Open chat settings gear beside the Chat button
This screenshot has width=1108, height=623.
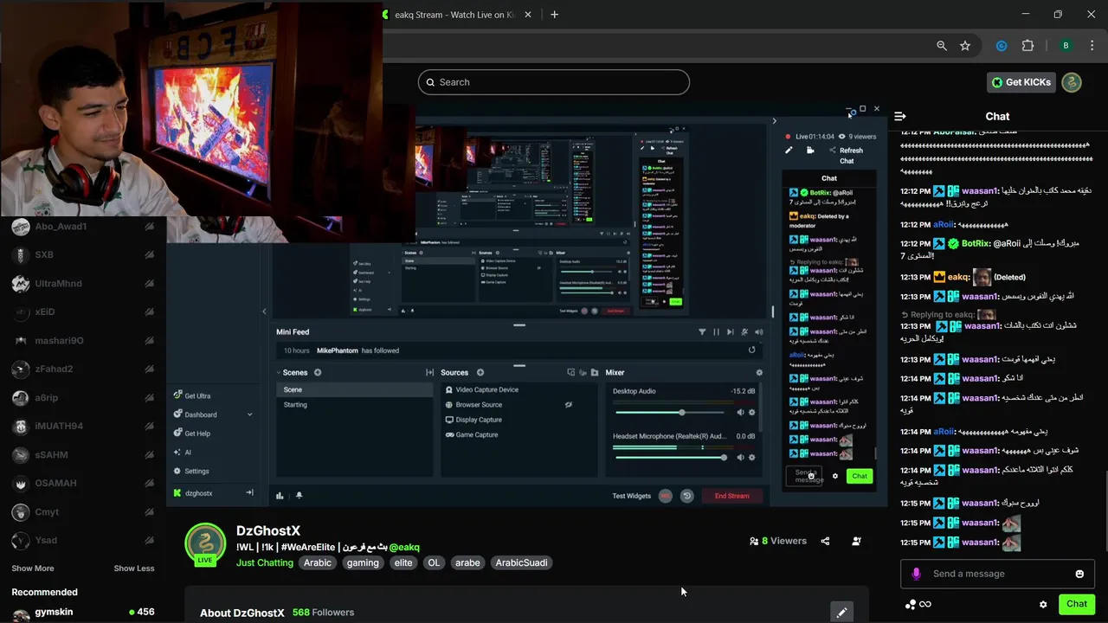(x=1043, y=604)
